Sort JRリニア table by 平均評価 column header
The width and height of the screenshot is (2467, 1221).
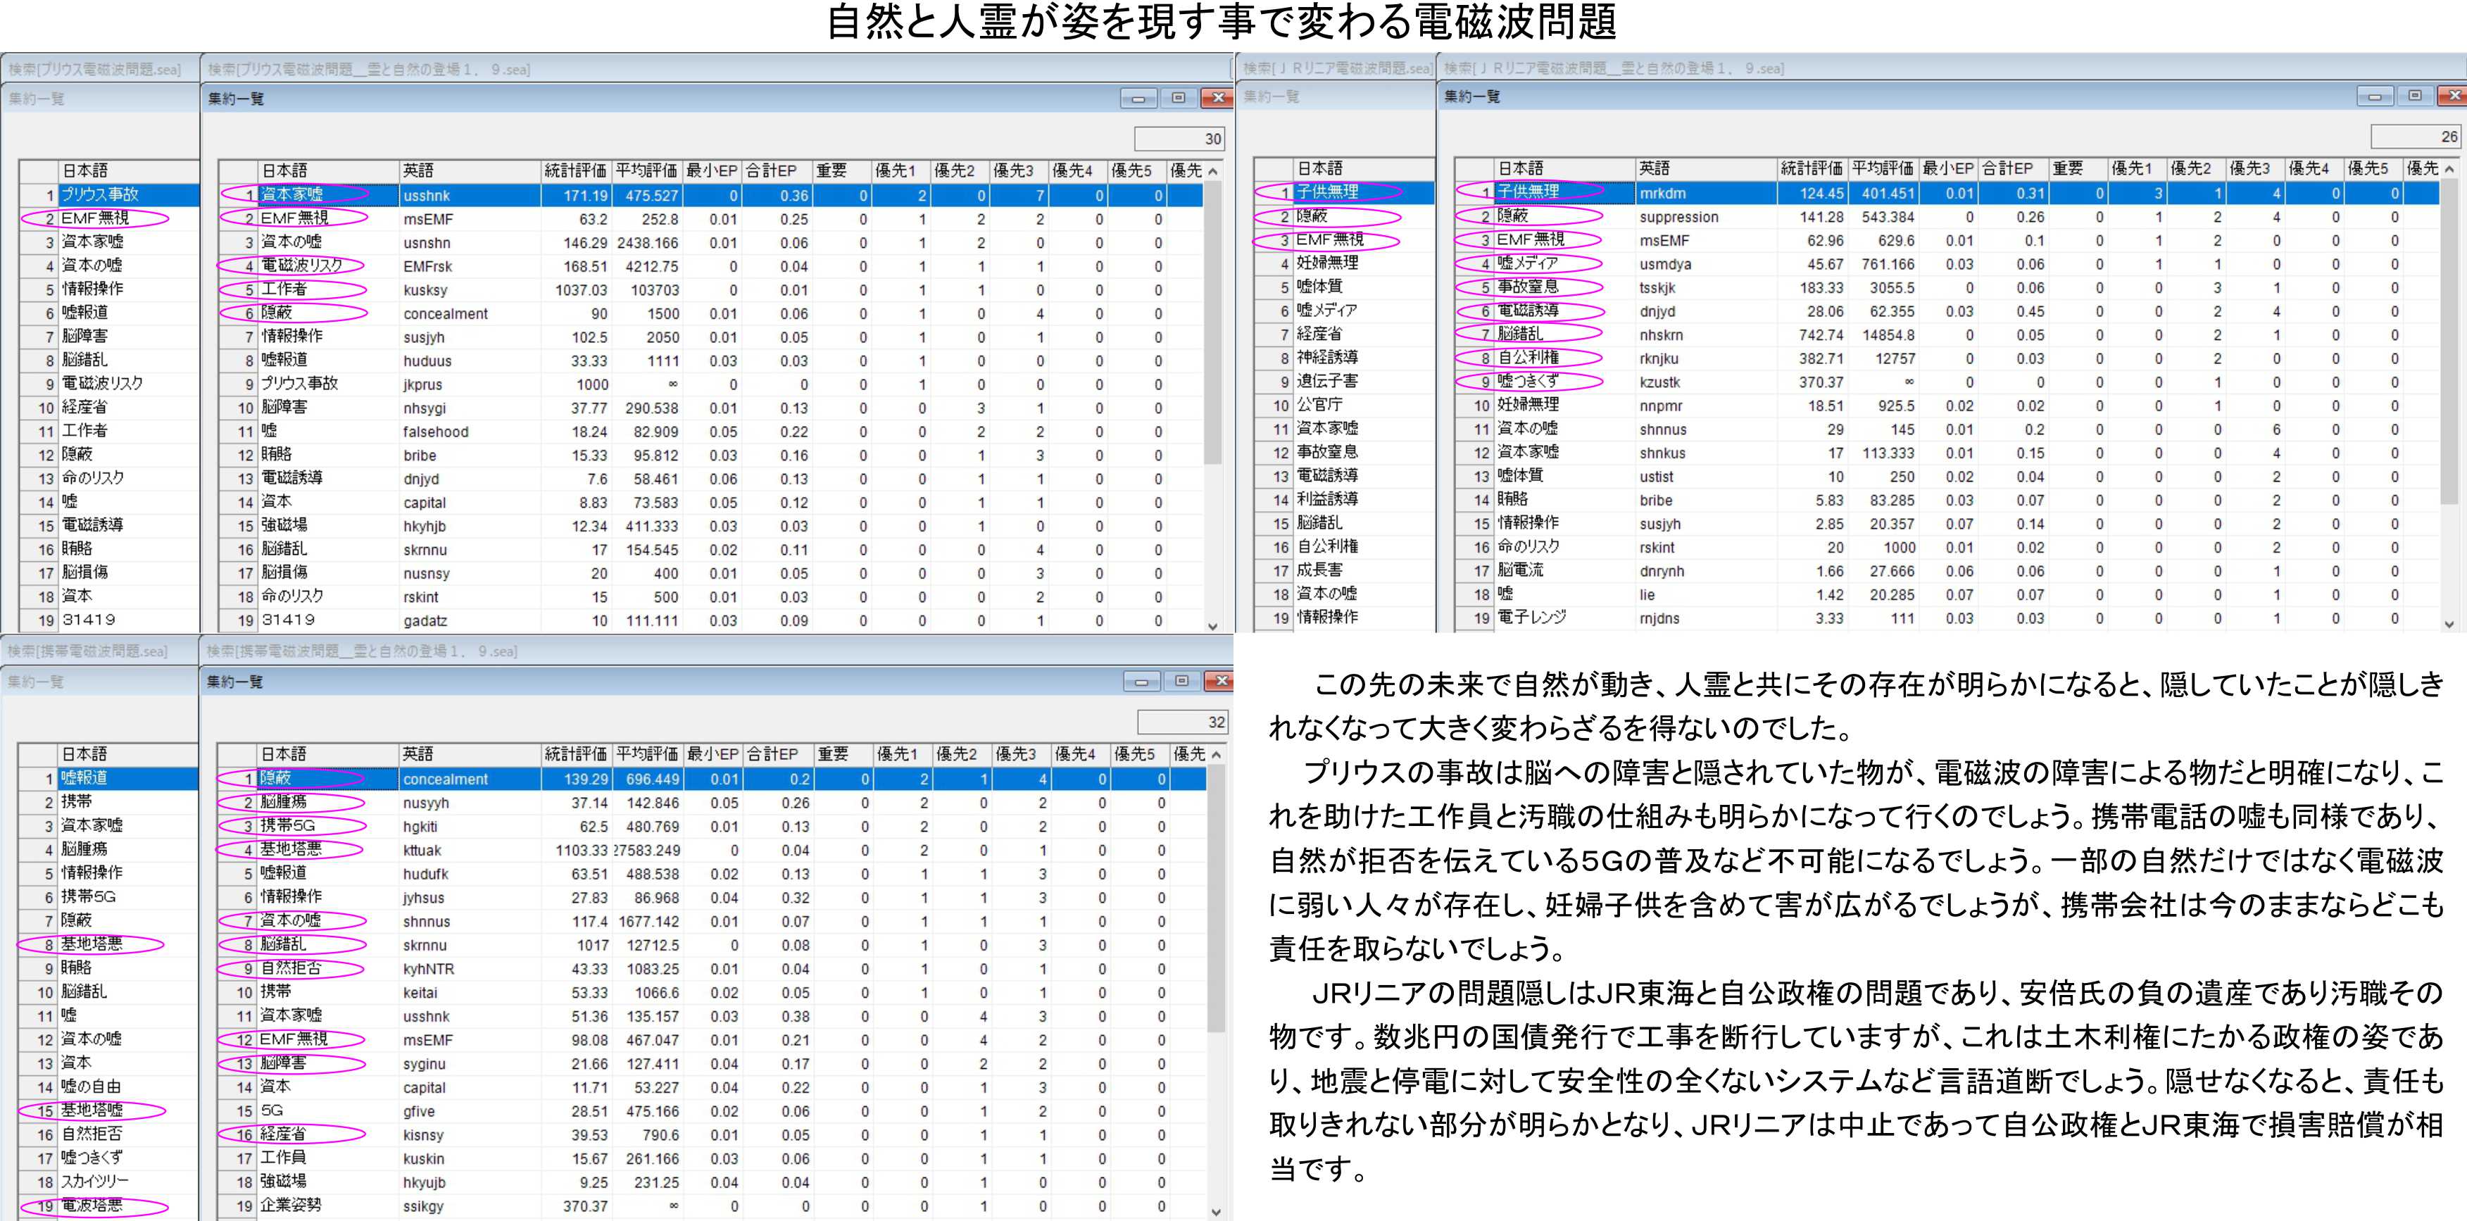pos(1882,168)
